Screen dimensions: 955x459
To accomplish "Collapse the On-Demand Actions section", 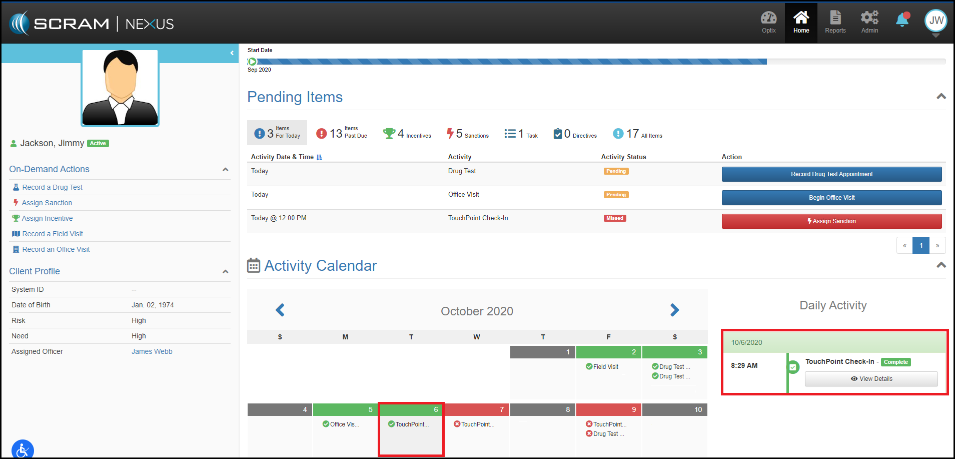I will click(x=225, y=170).
